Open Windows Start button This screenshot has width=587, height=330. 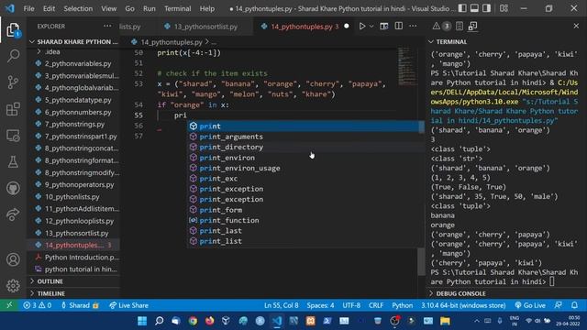point(142,321)
